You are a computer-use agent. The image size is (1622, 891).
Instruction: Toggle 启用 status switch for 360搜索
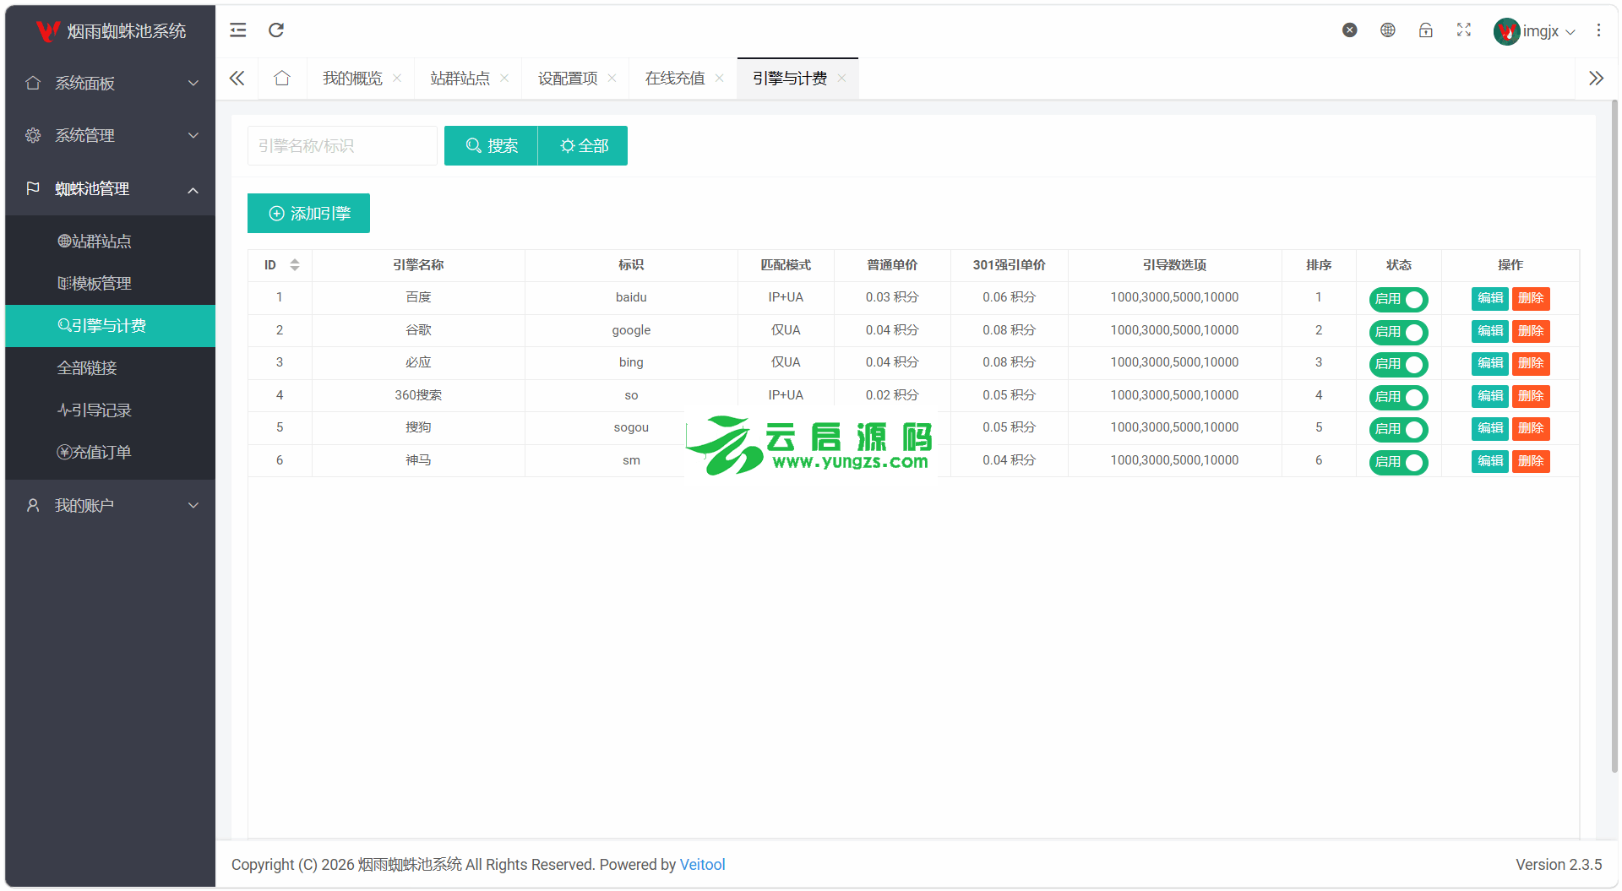click(1398, 397)
